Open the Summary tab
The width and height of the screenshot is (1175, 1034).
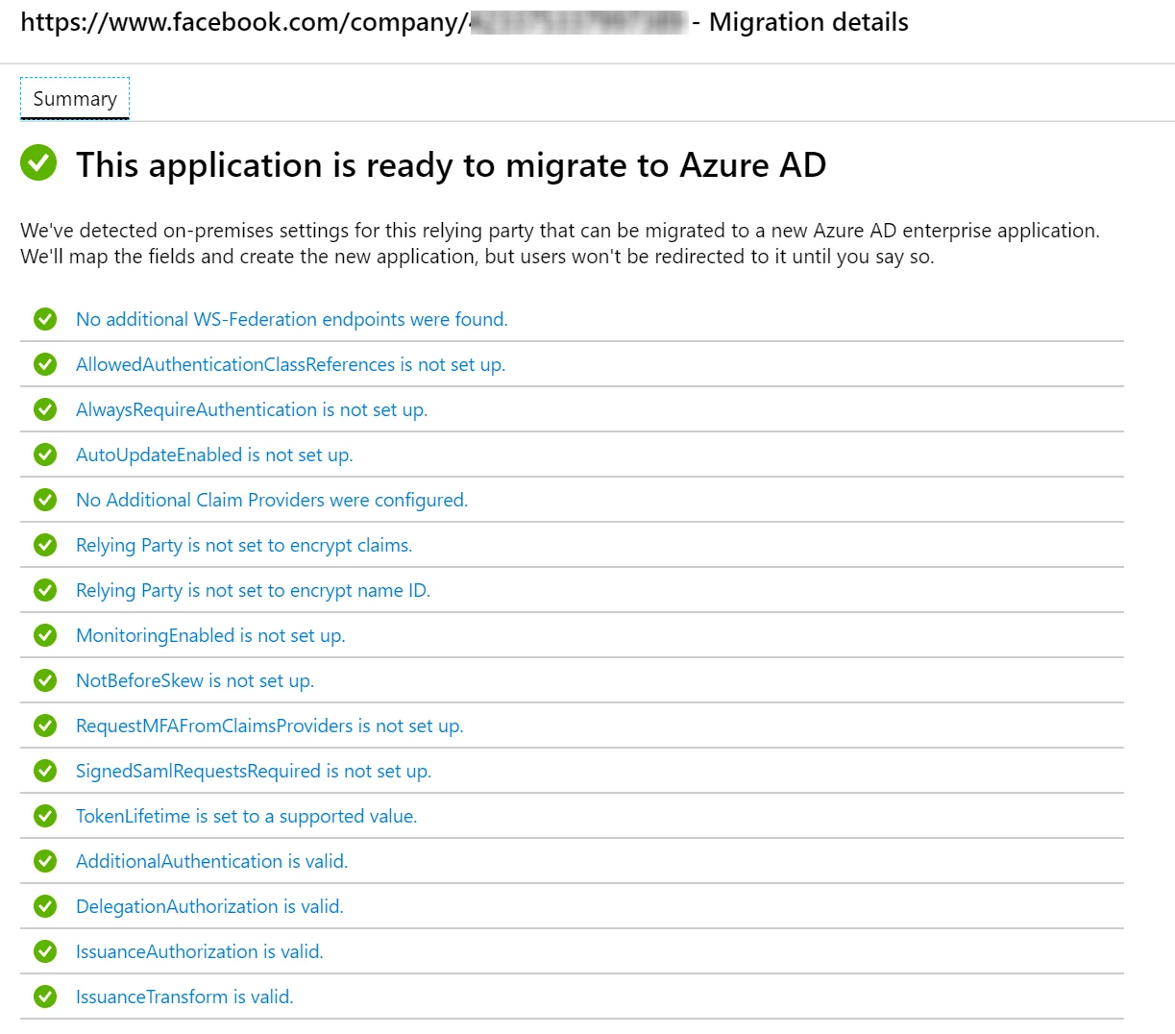coord(75,99)
